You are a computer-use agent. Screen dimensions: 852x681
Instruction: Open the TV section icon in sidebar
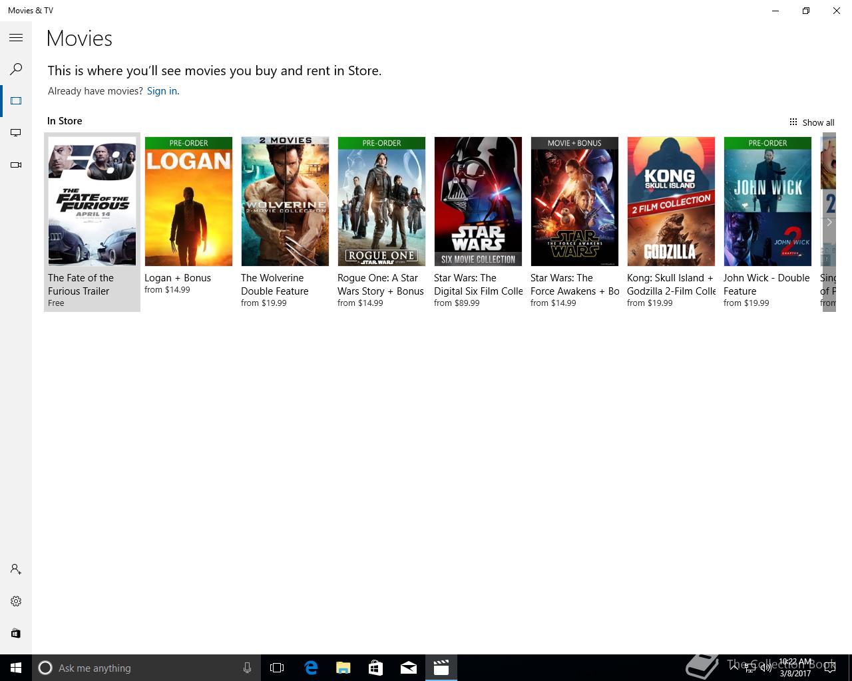click(16, 133)
